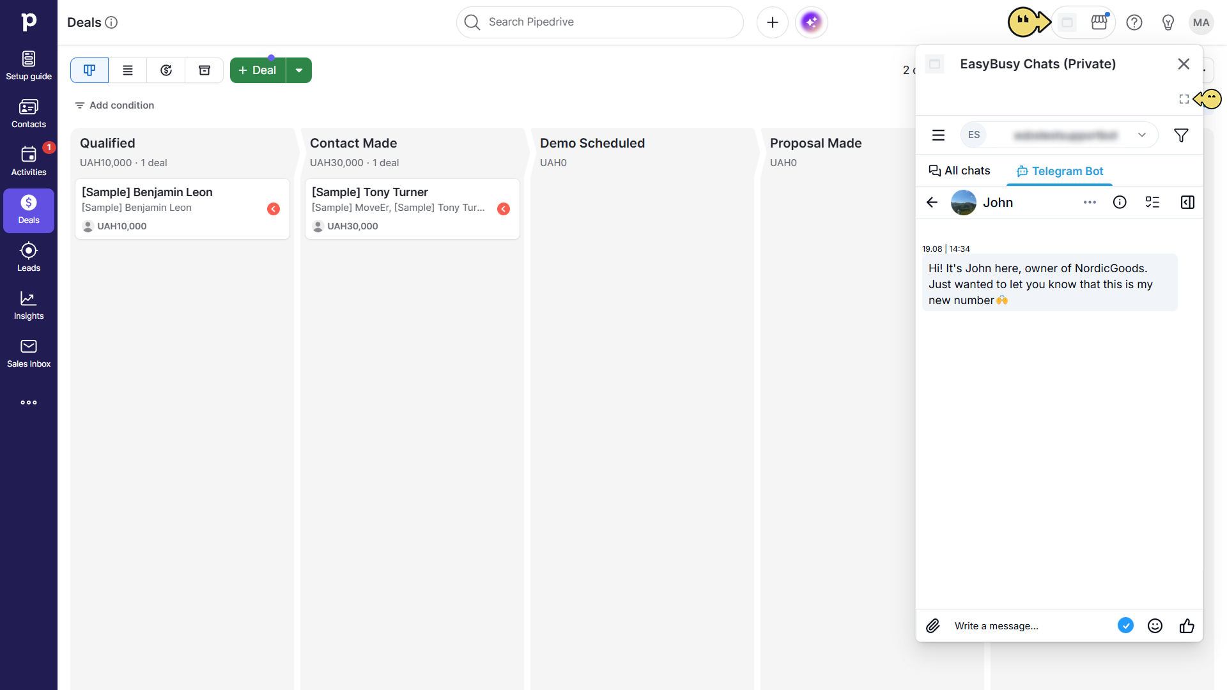This screenshot has width=1227, height=690.
Task: Open the Marketplace icon in the header
Action: (1099, 22)
